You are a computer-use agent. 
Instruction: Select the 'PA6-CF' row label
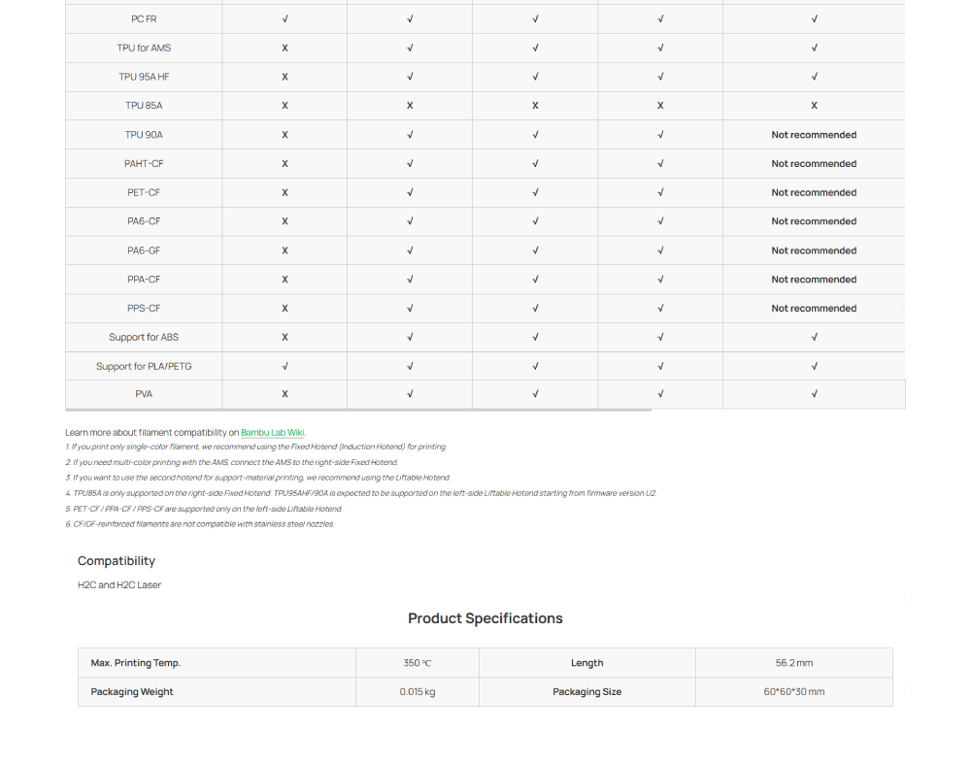coord(144,221)
